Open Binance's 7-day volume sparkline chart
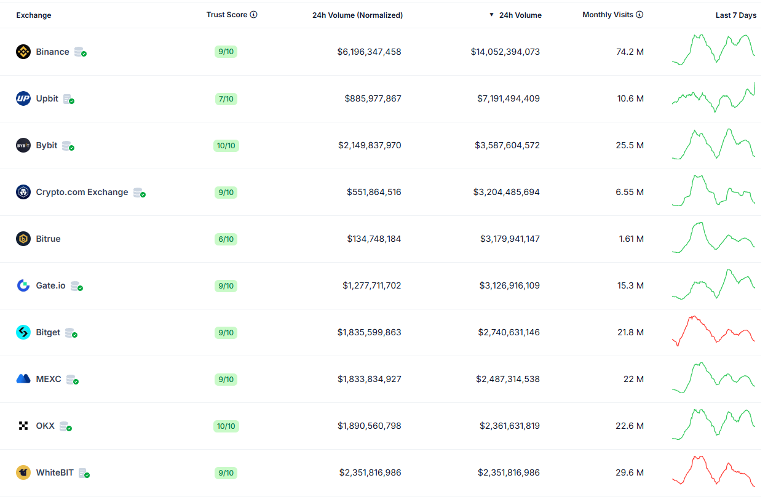Viewport: 768px width, 502px height. point(713,50)
